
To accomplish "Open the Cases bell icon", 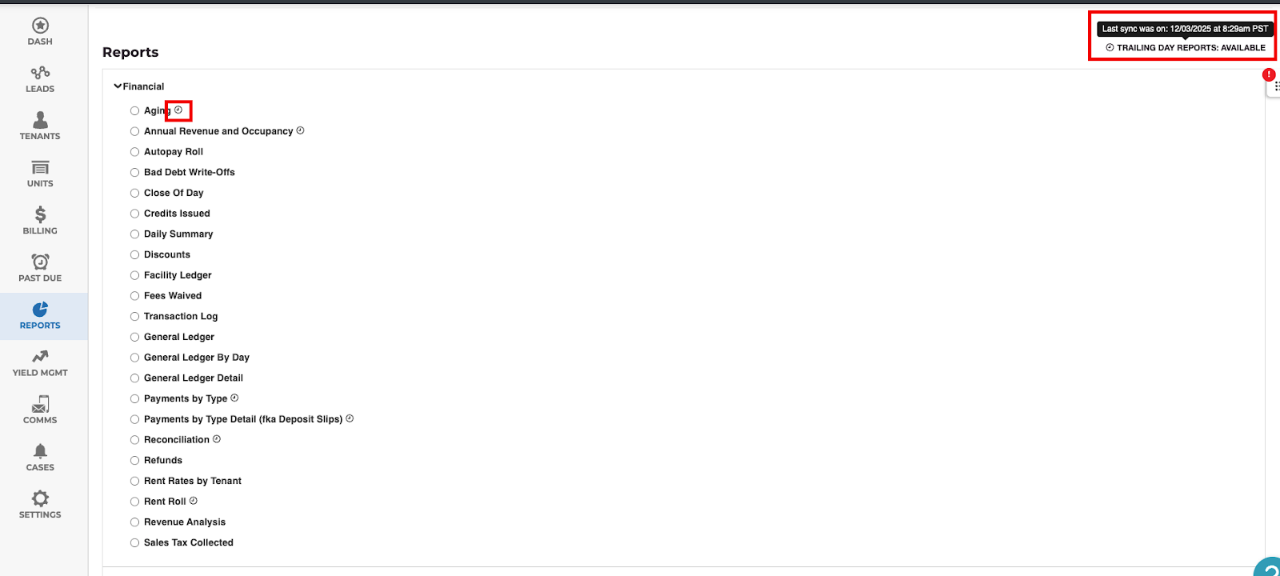I will pyautogui.click(x=40, y=451).
